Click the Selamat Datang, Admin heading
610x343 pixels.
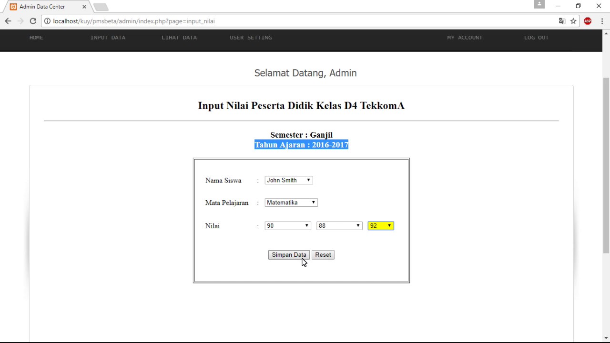(305, 73)
